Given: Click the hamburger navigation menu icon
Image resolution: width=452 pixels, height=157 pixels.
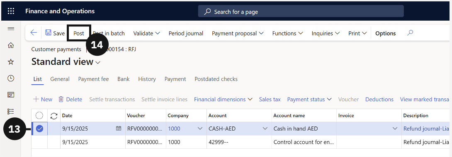Looking at the screenshot, I should pyautogui.click(x=11, y=29).
